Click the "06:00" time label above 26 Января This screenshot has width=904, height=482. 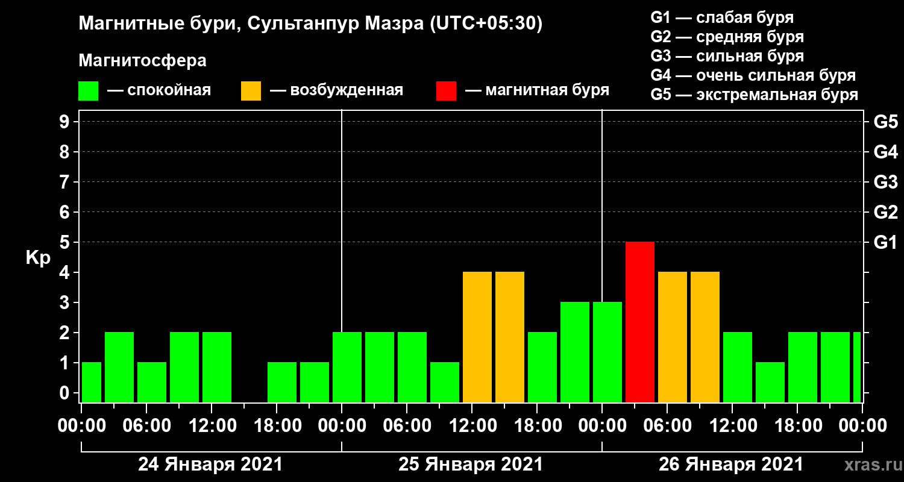tap(667, 426)
